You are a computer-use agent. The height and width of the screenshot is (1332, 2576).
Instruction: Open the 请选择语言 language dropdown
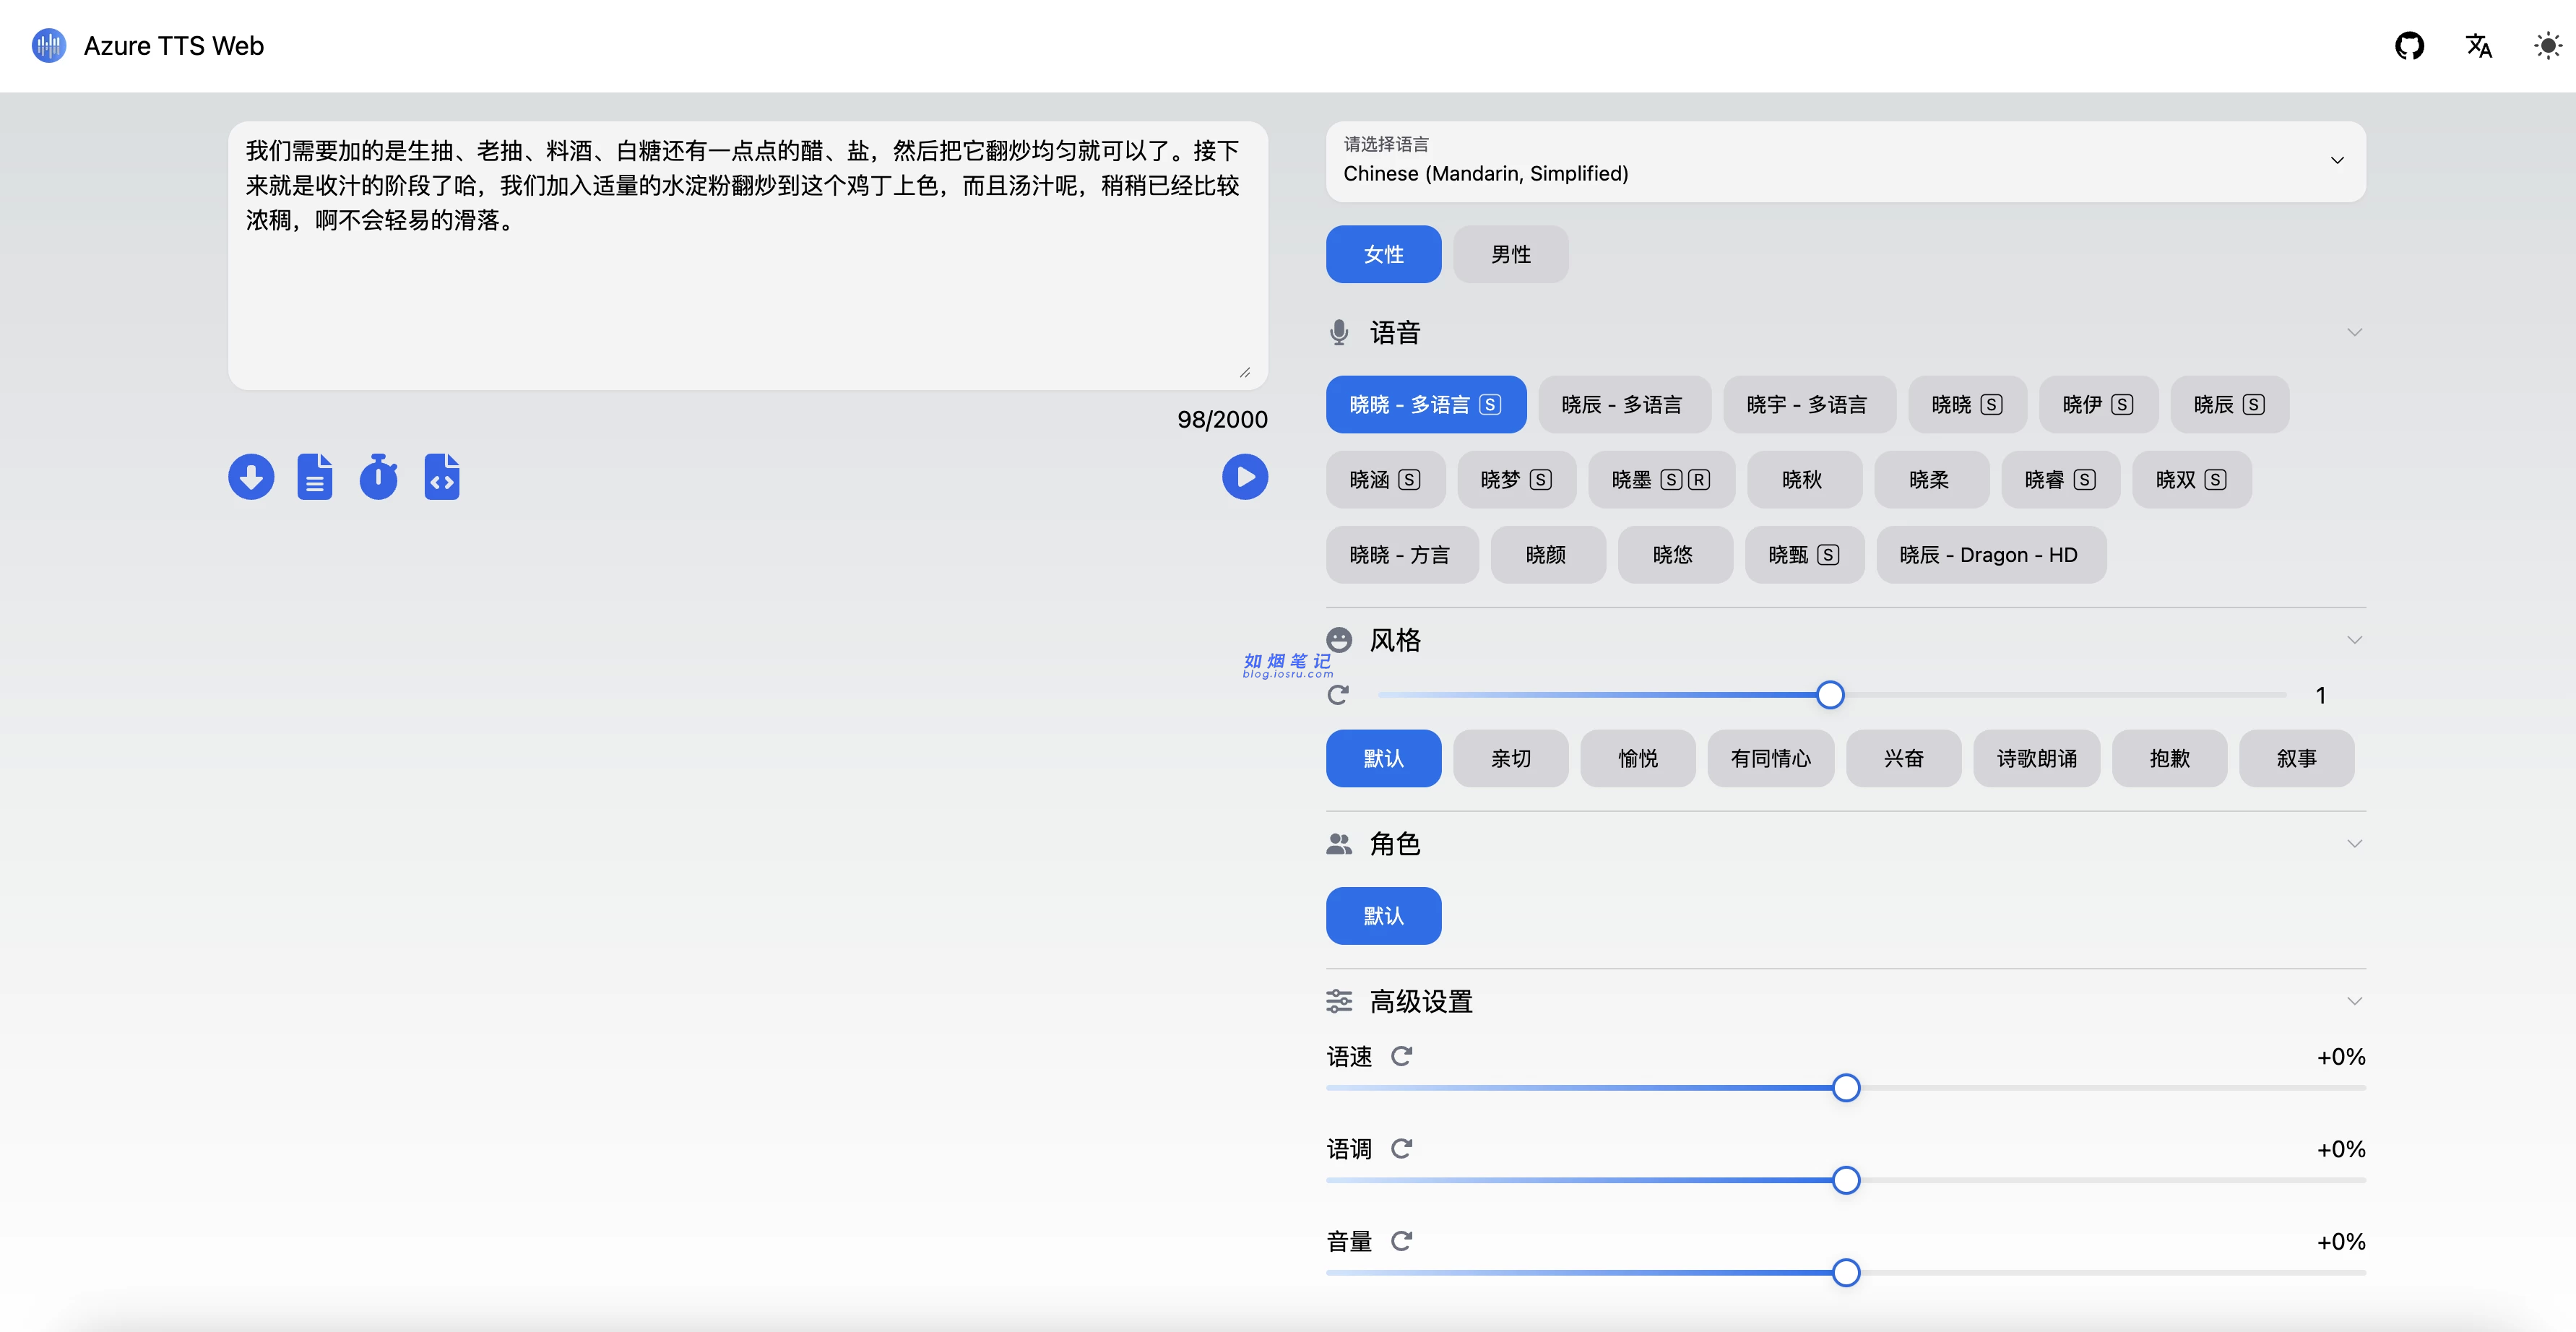click(1845, 161)
